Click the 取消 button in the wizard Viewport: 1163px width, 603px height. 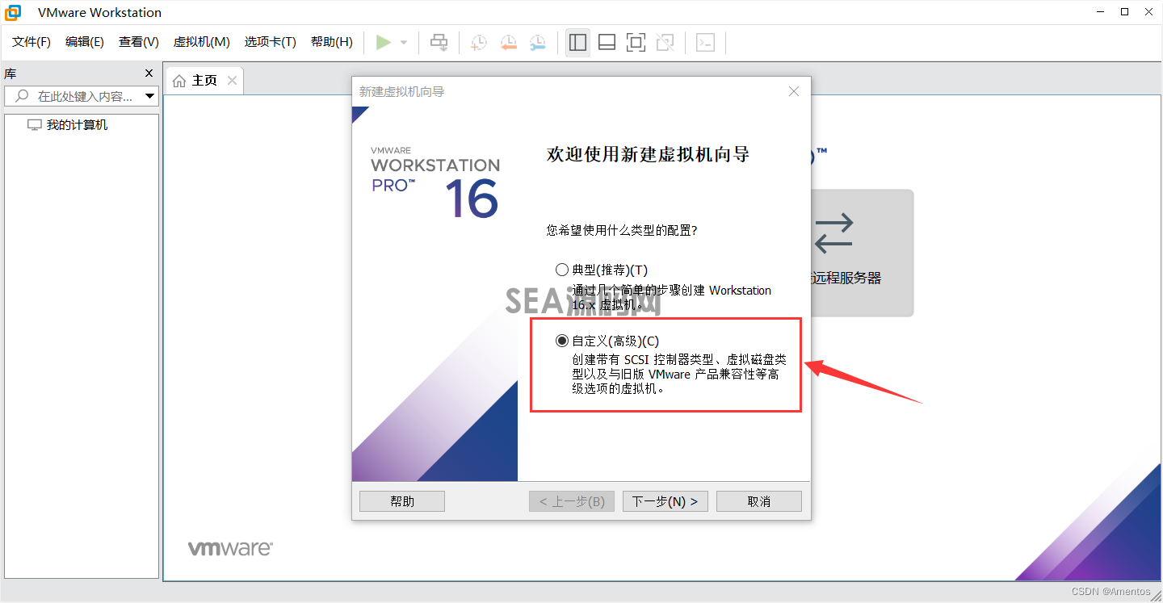(759, 501)
